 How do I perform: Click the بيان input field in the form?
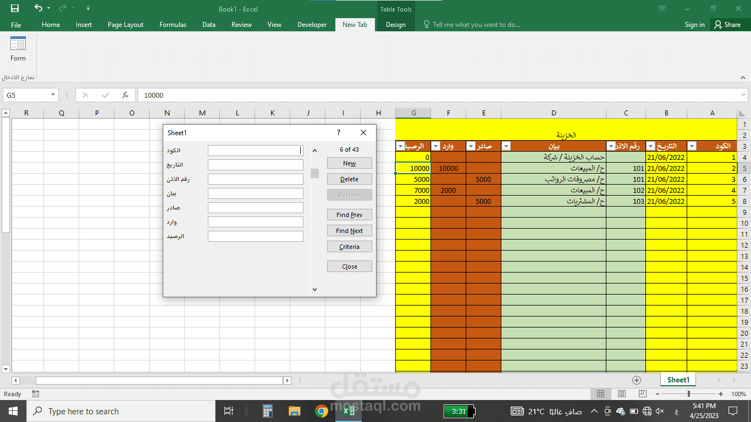click(256, 193)
